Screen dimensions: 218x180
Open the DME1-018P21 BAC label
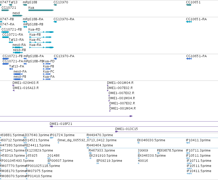(61, 124)
